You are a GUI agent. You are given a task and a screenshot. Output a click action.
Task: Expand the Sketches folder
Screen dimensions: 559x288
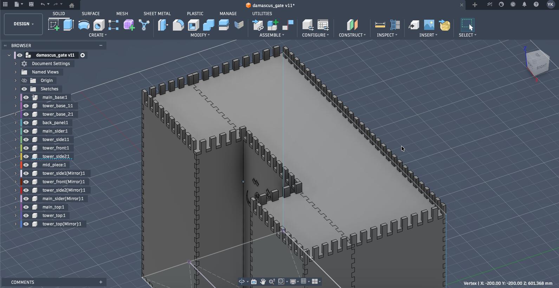pyautogui.click(x=15, y=89)
